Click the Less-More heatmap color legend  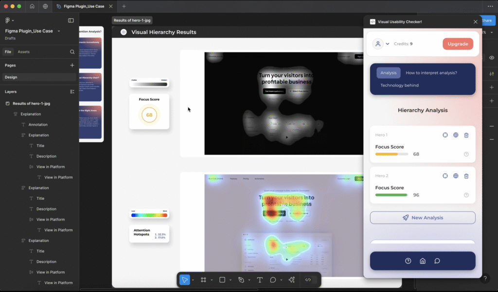point(149,214)
